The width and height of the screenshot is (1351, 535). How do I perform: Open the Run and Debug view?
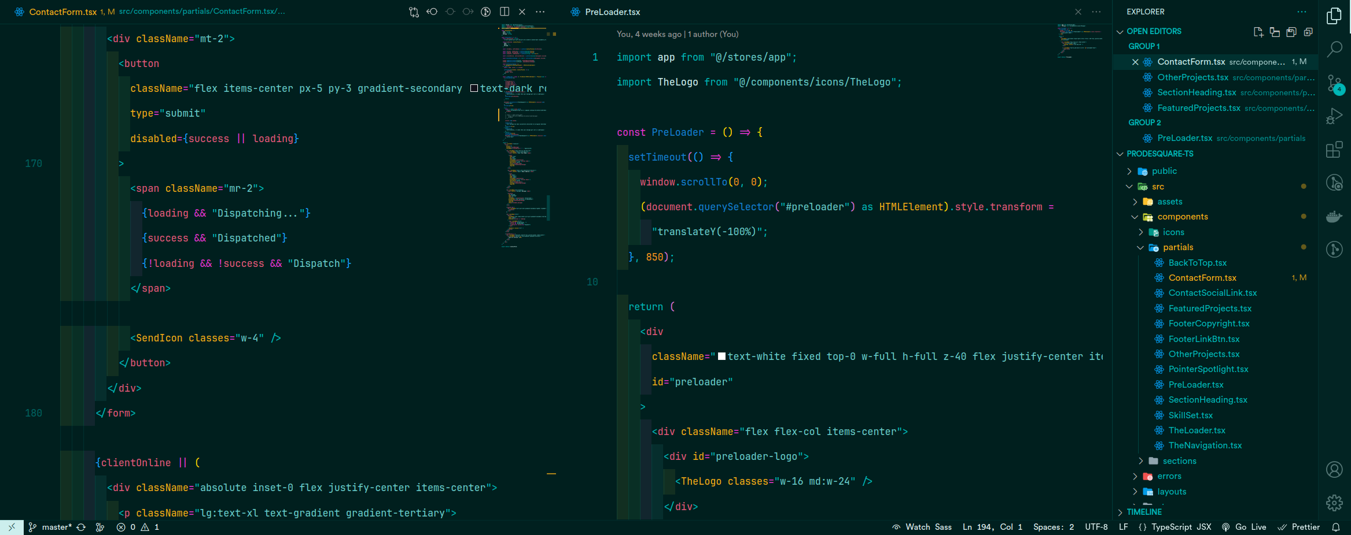click(1334, 116)
